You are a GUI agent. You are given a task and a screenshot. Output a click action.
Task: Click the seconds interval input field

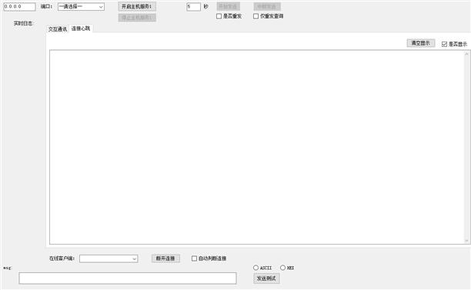193,7
